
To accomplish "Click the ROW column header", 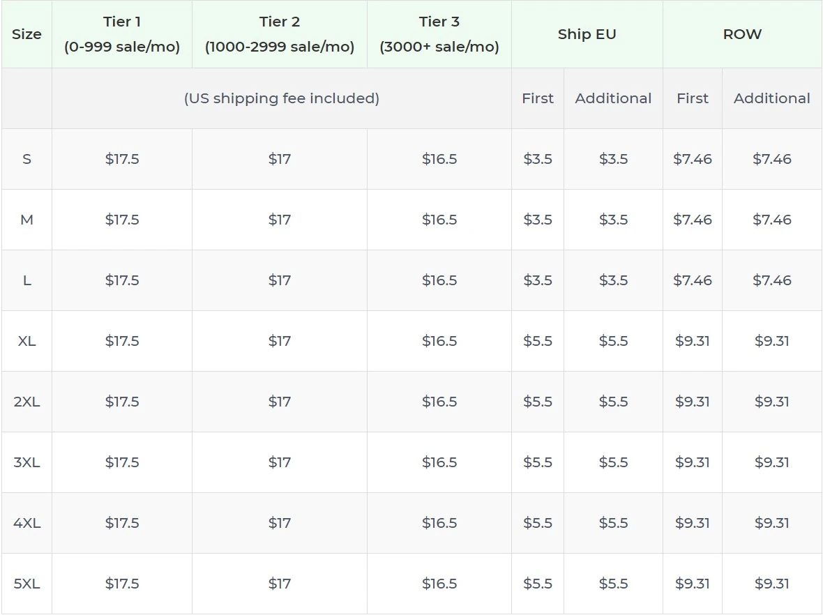I will coord(743,34).
